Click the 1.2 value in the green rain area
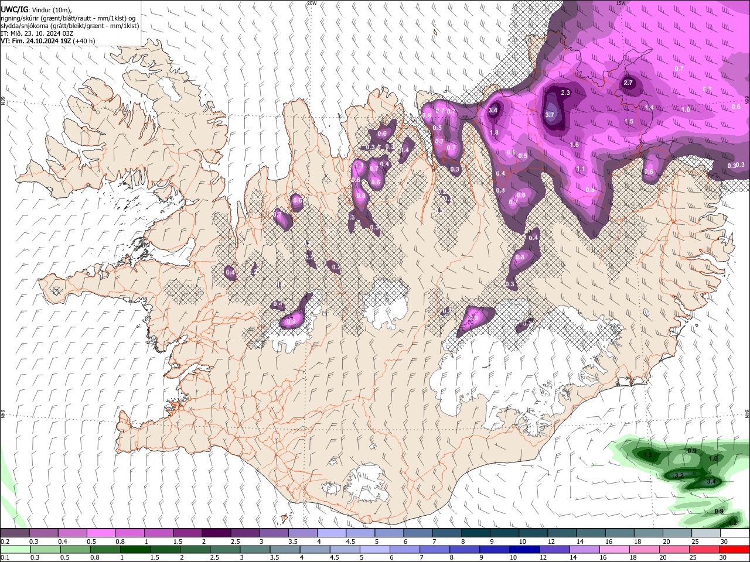This screenshot has height=562, width=750. (733, 522)
